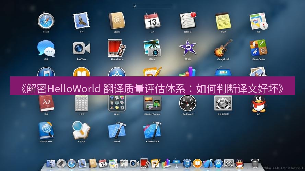Open the Other apps folder

[x=117, y=103]
